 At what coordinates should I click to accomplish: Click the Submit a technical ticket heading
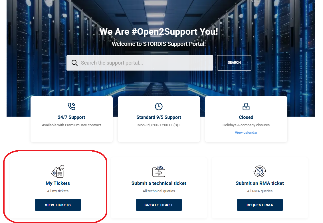coord(159,183)
